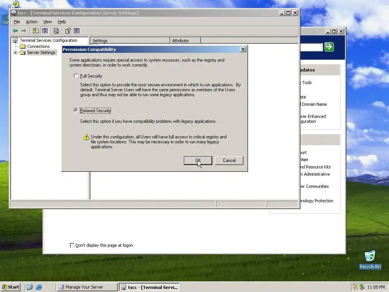
Task: Click the Connections folder icon
Action: (x=22, y=46)
